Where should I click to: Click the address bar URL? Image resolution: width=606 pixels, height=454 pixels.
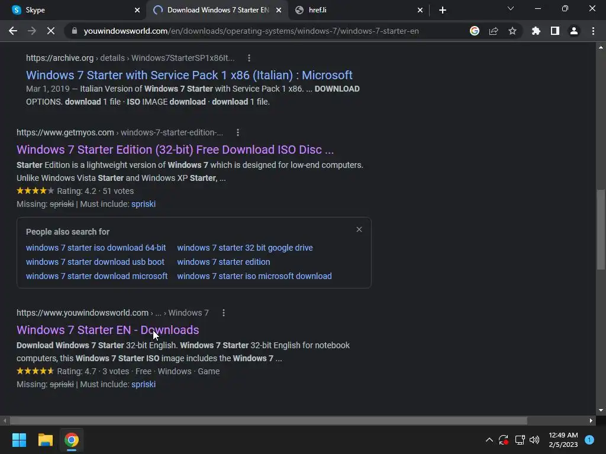(251, 31)
